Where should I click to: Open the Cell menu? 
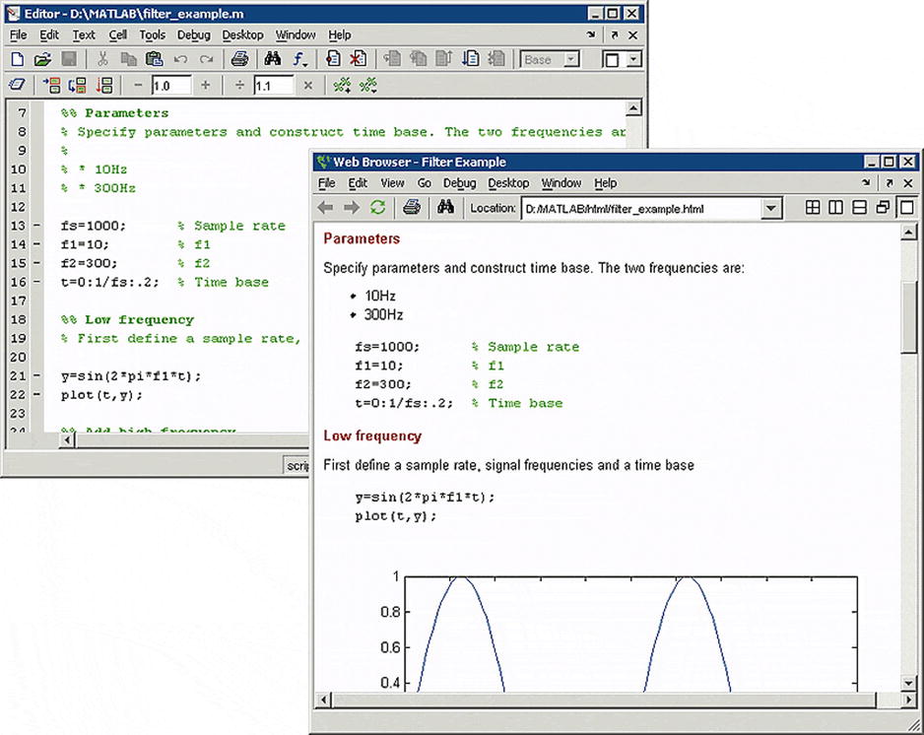118,34
